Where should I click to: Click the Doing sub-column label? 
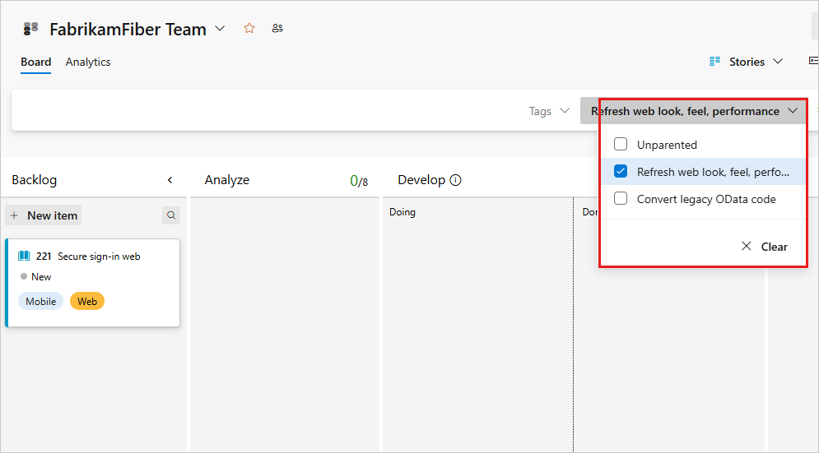[403, 212]
